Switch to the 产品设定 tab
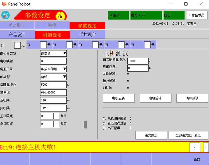 pyautogui.click(x=17, y=35)
